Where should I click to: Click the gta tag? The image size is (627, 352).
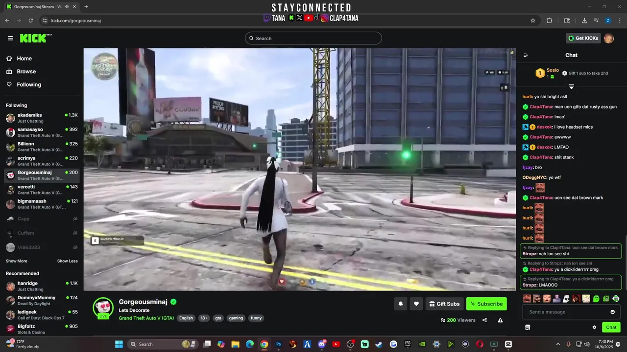218,318
